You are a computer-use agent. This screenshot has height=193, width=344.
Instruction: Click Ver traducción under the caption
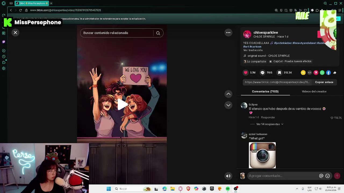(x=253, y=50)
